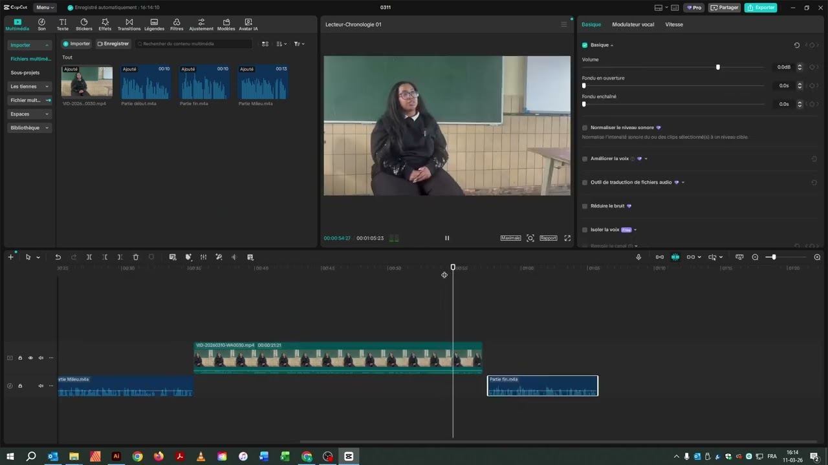Select the Multimédia tab
This screenshot has height=465, width=828.
pyautogui.click(x=17, y=25)
